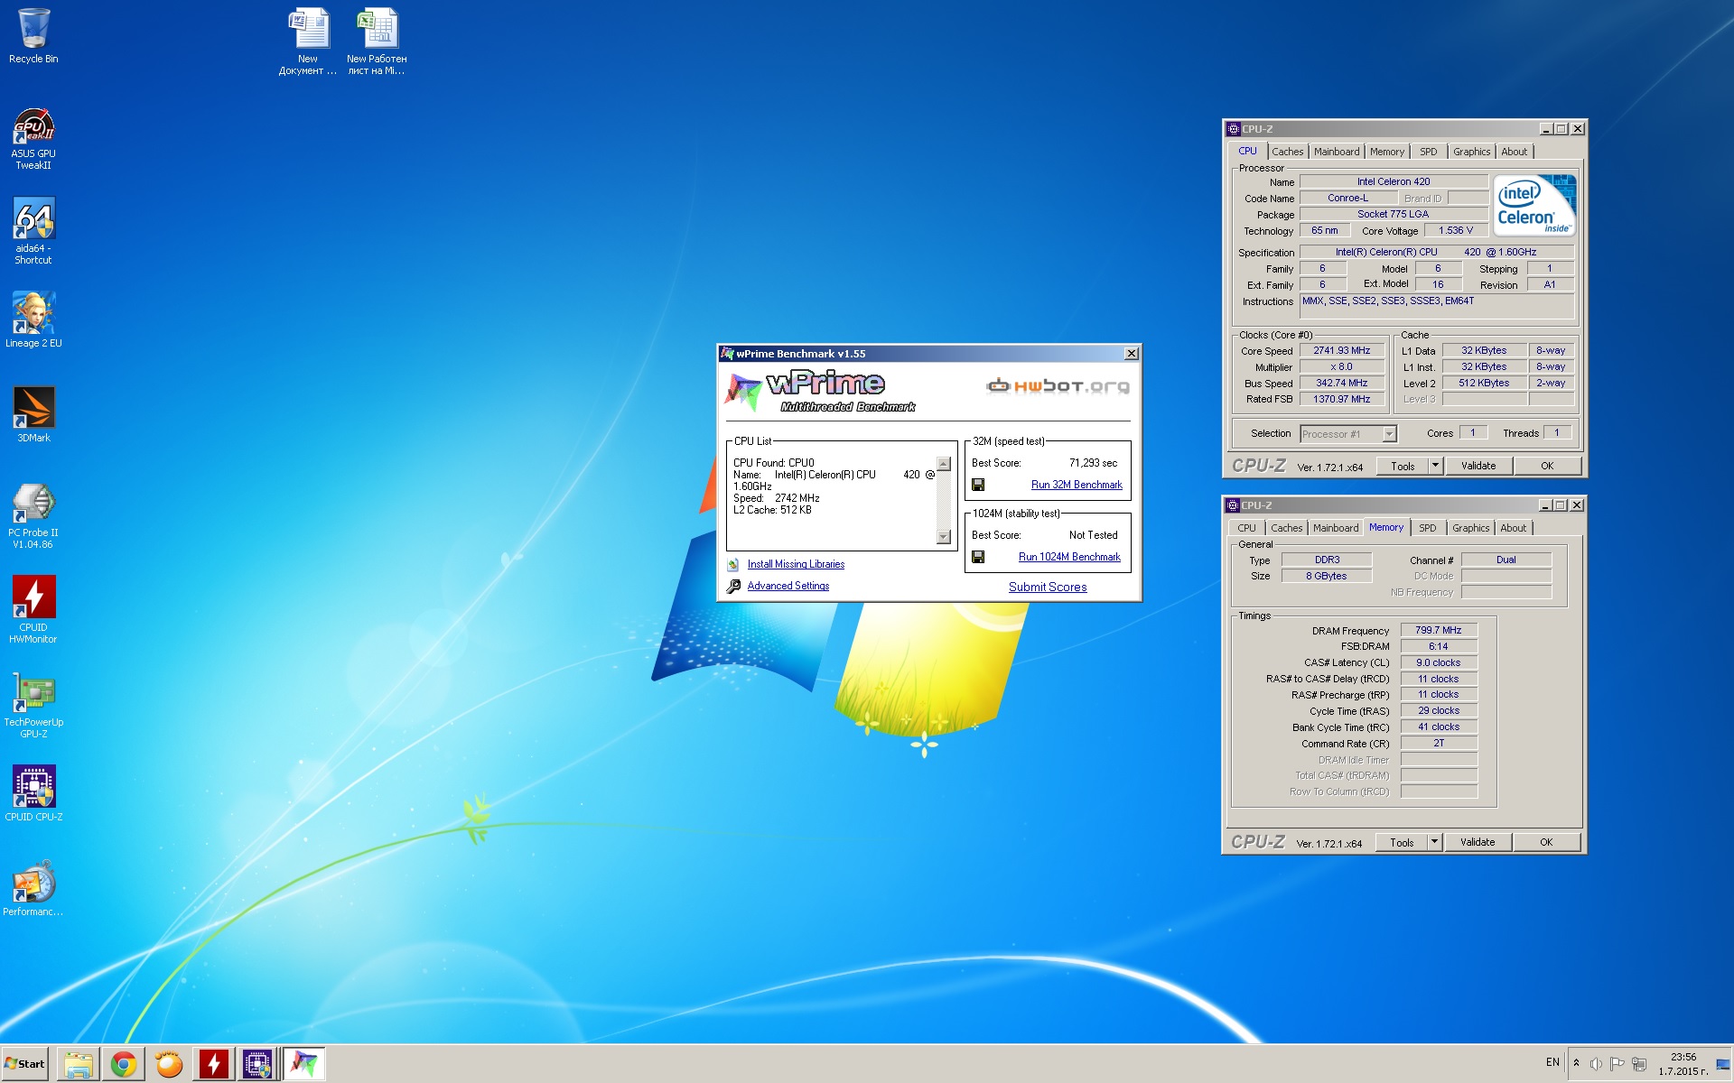The width and height of the screenshot is (1734, 1083).
Task: Click the orange app icon on taskbar
Action: pyautogui.click(x=169, y=1064)
